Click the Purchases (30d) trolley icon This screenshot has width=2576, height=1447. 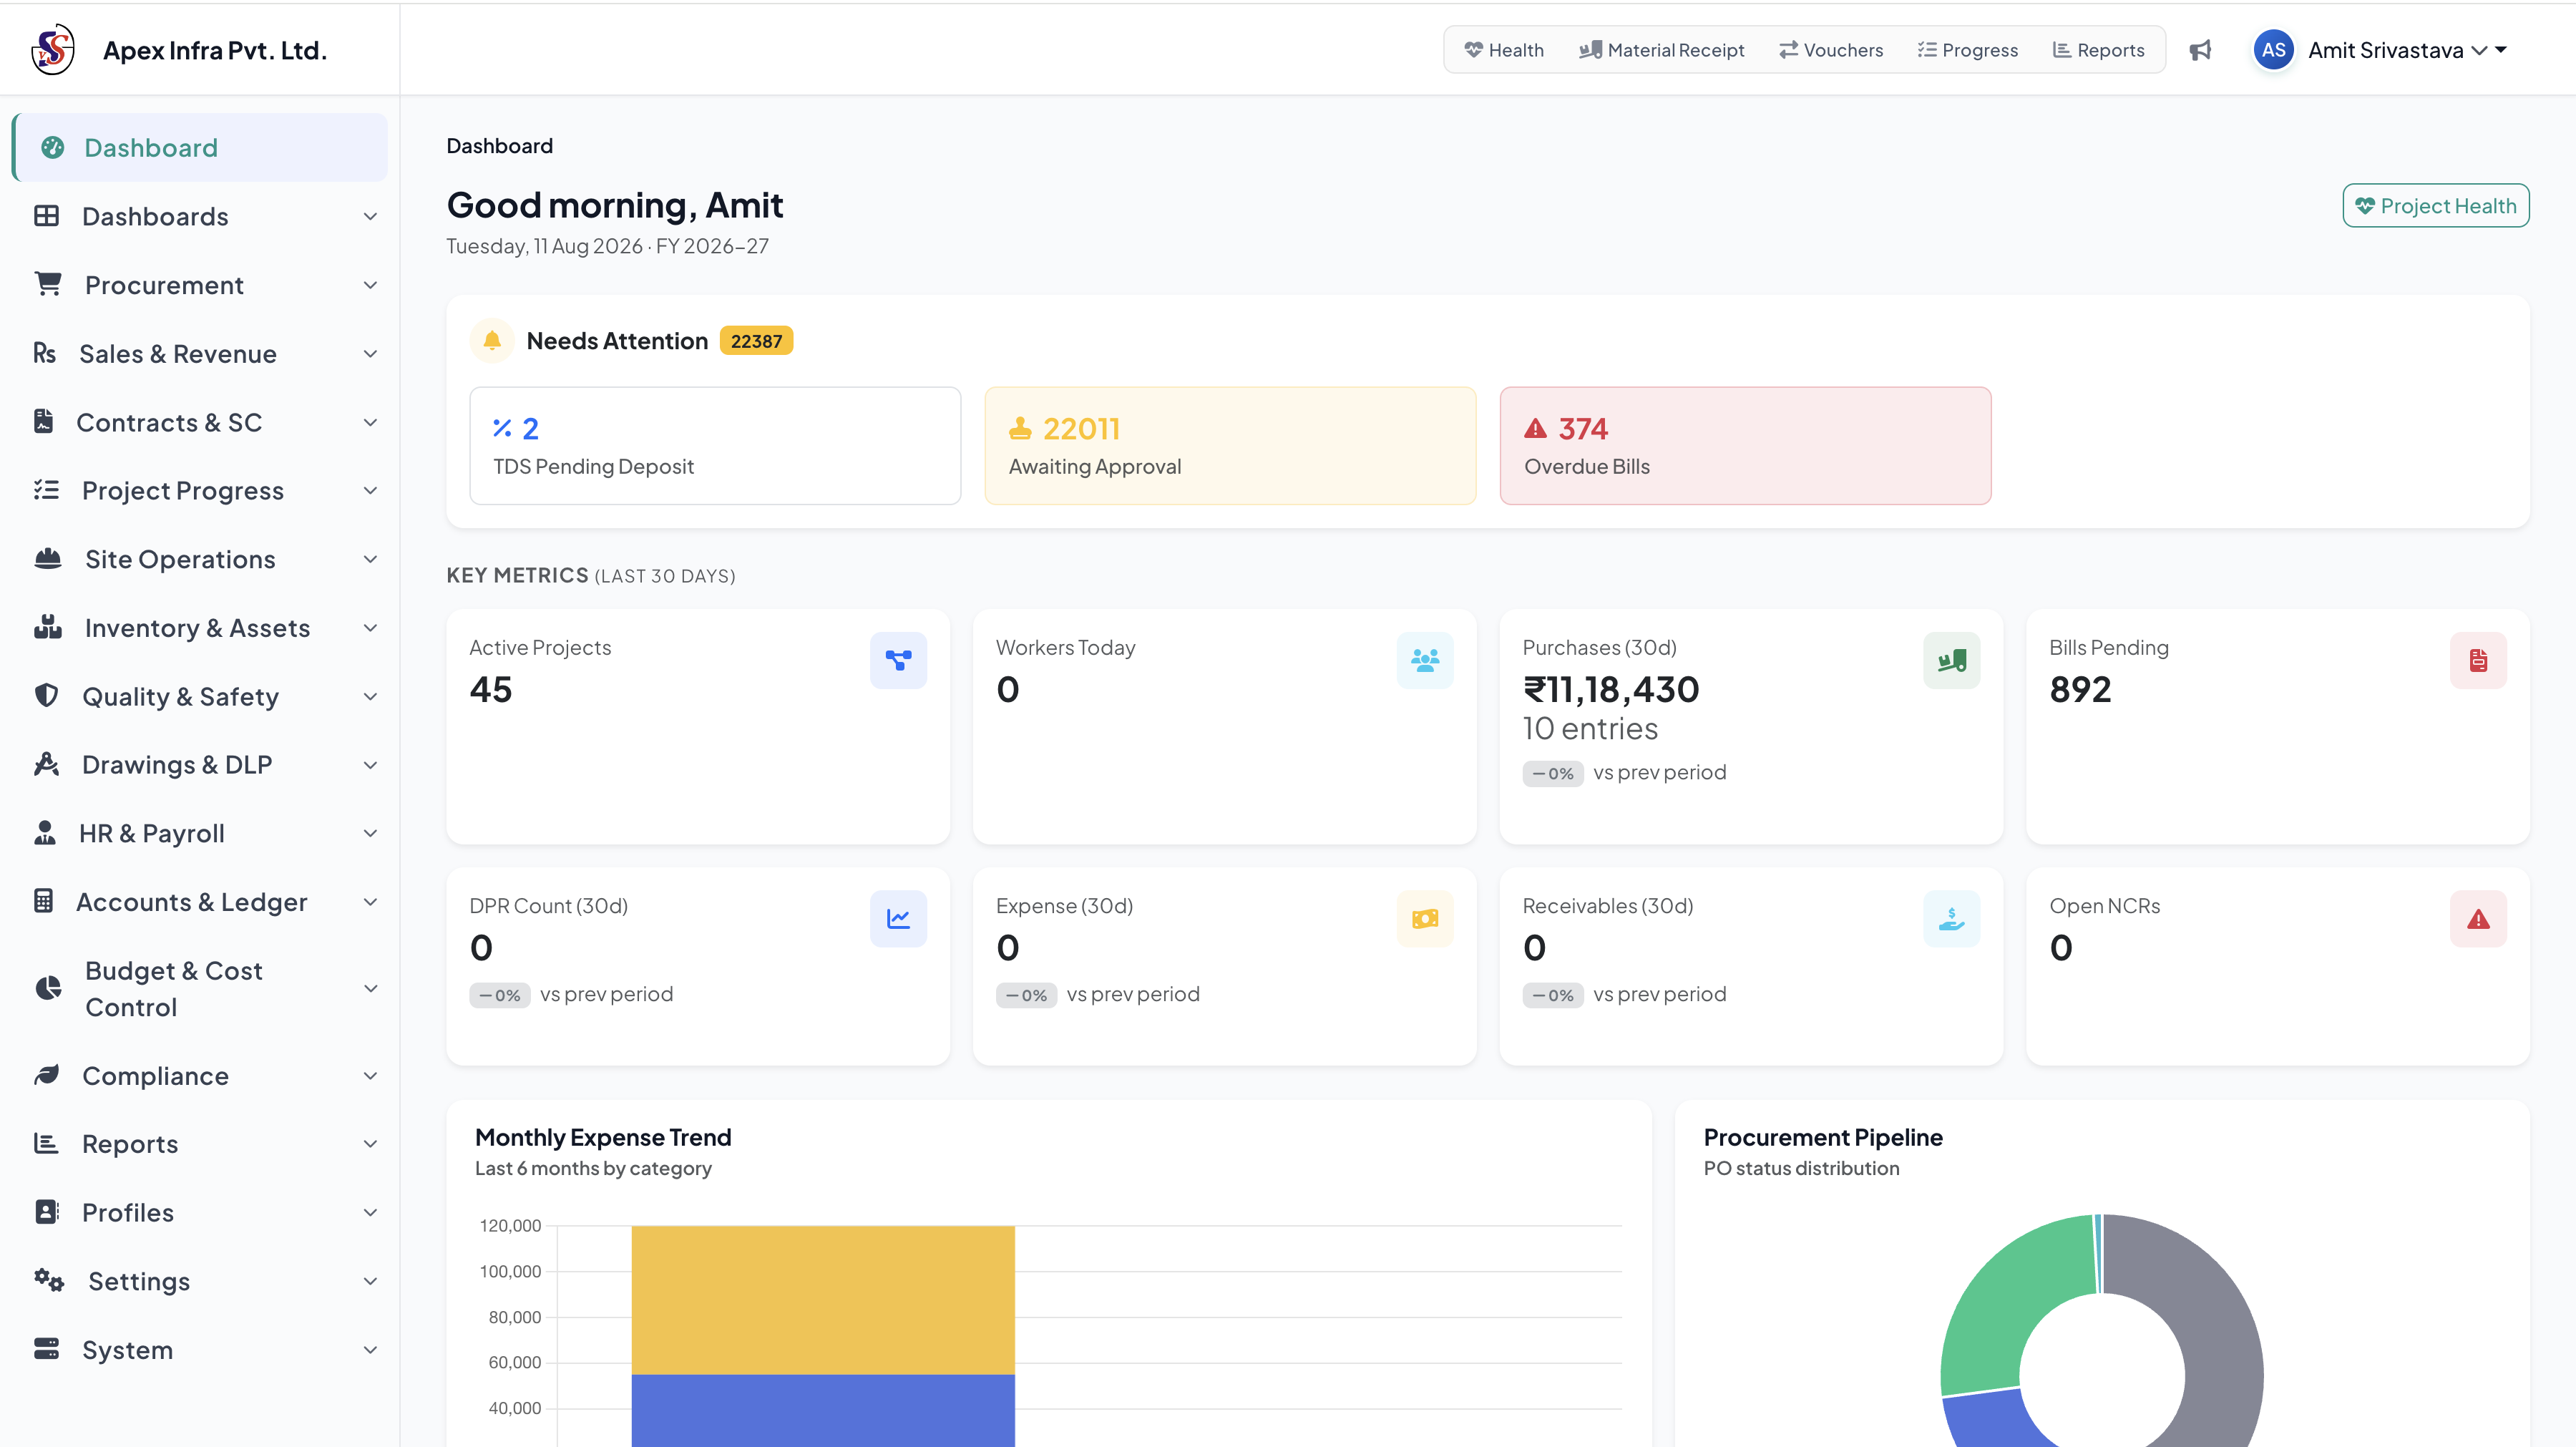point(1951,660)
